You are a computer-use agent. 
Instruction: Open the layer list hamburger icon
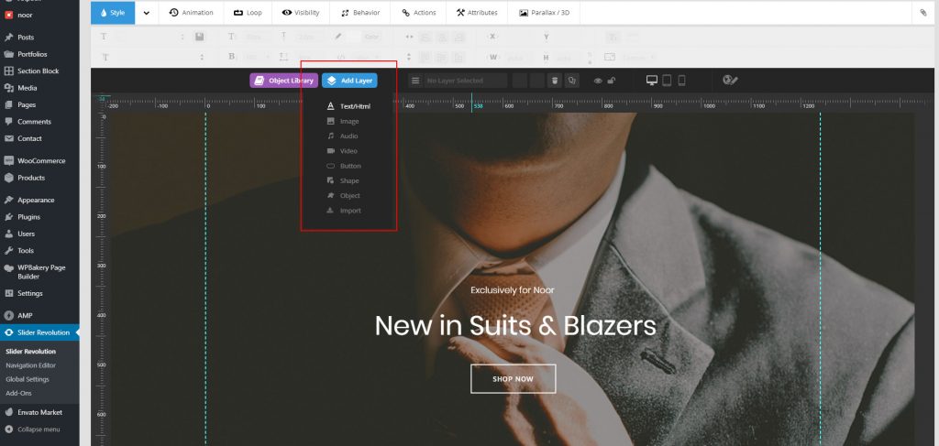pyautogui.click(x=415, y=81)
